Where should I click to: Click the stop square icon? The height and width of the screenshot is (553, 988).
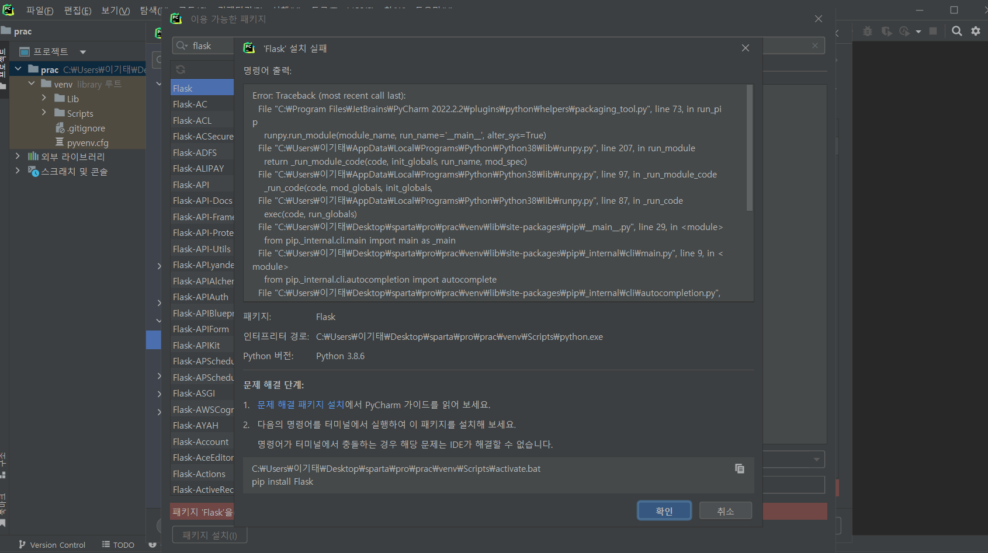[933, 31]
